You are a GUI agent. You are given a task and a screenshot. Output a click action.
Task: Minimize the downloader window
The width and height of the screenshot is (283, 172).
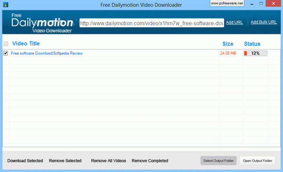(252, 4)
